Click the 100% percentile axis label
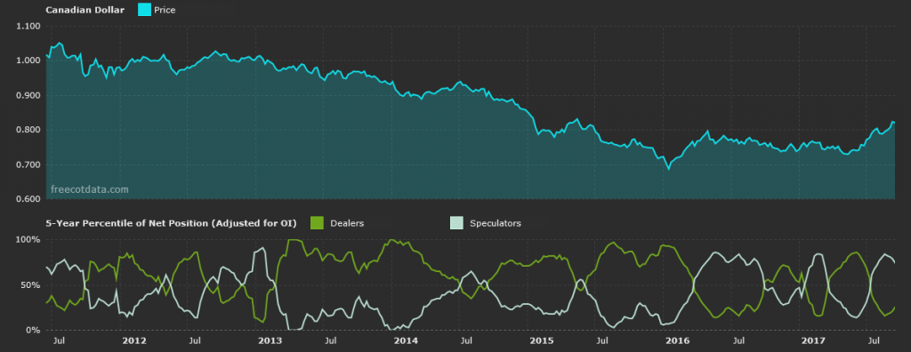Viewport: 911px width, 352px height. point(28,240)
